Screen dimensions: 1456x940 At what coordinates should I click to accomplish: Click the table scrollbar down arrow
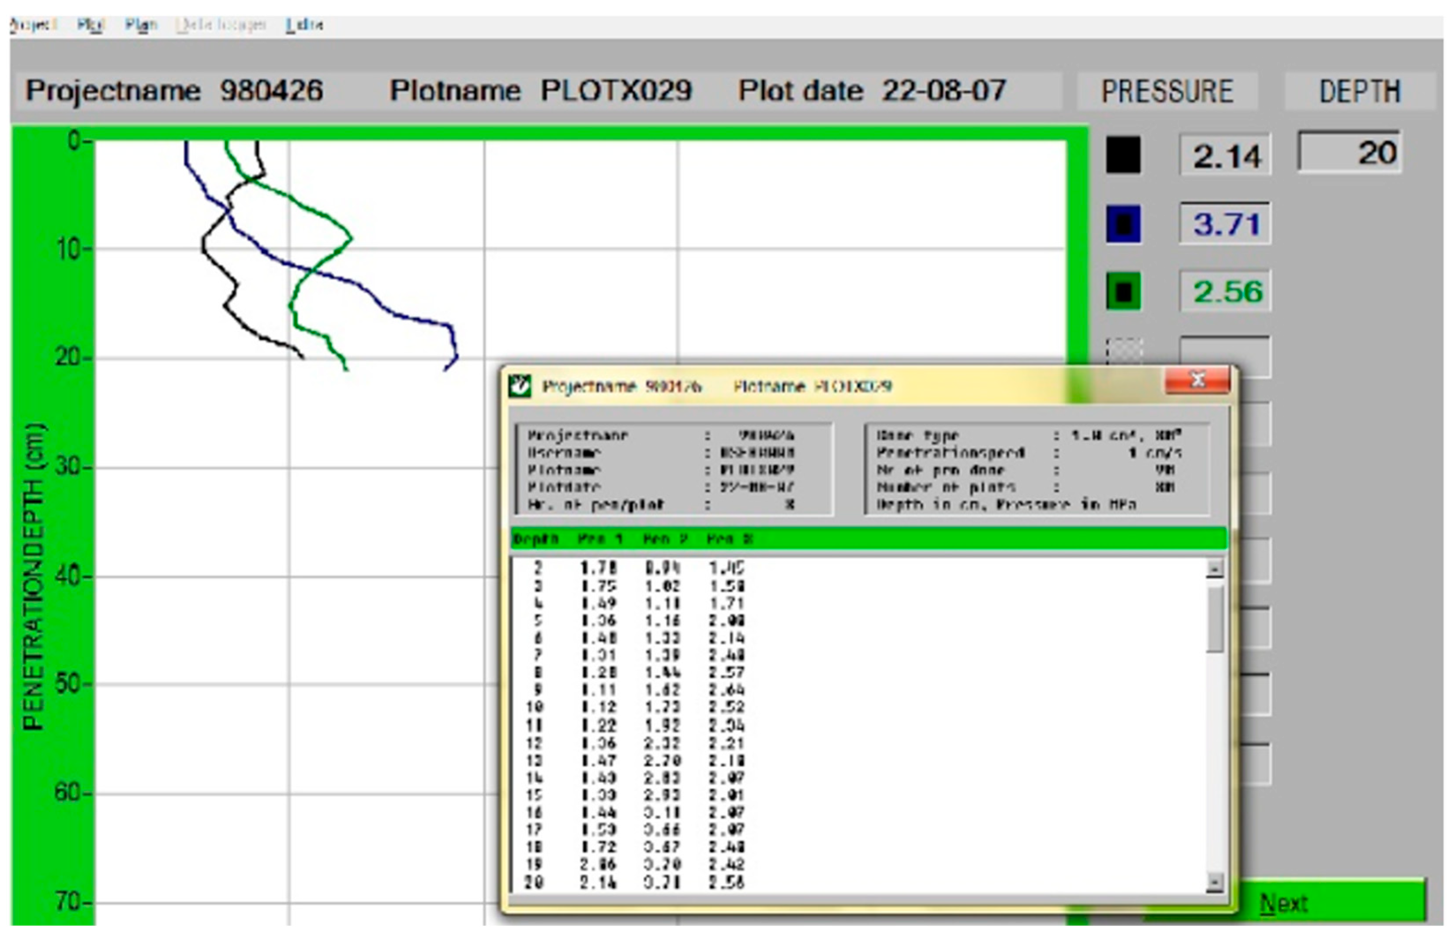coord(1215,882)
